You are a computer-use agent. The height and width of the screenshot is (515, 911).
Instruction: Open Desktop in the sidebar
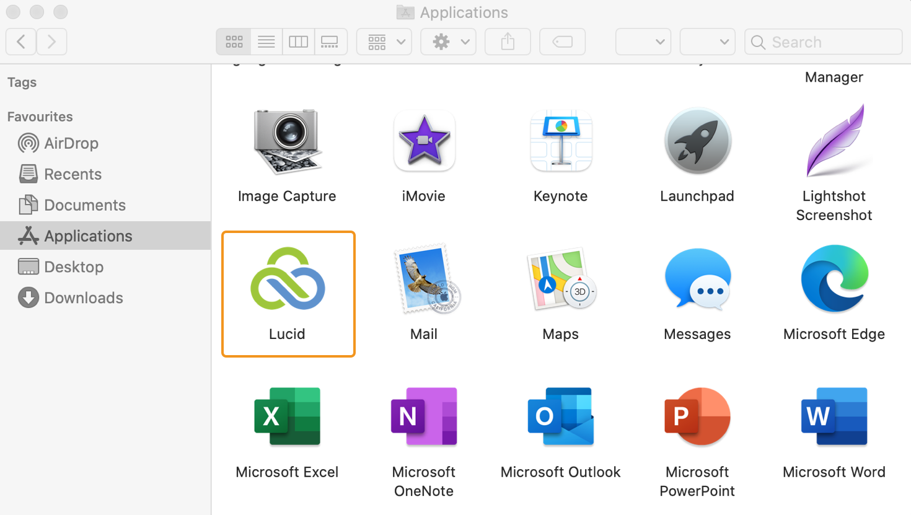pyautogui.click(x=105, y=267)
